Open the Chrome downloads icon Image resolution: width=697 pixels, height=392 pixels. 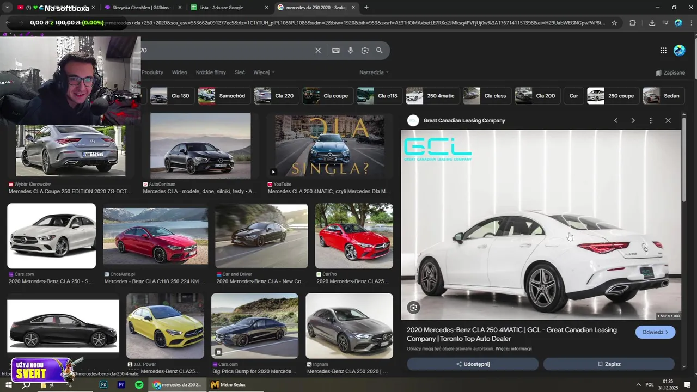pyautogui.click(x=652, y=23)
